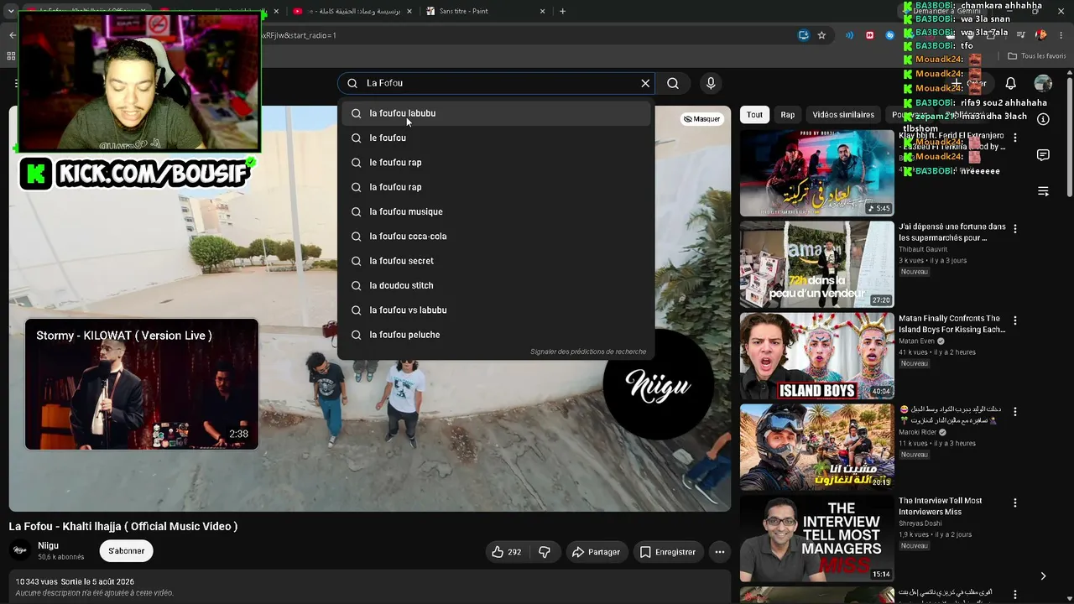Choose suggestion la foufou musique
This screenshot has height=604, width=1074.
495,211
